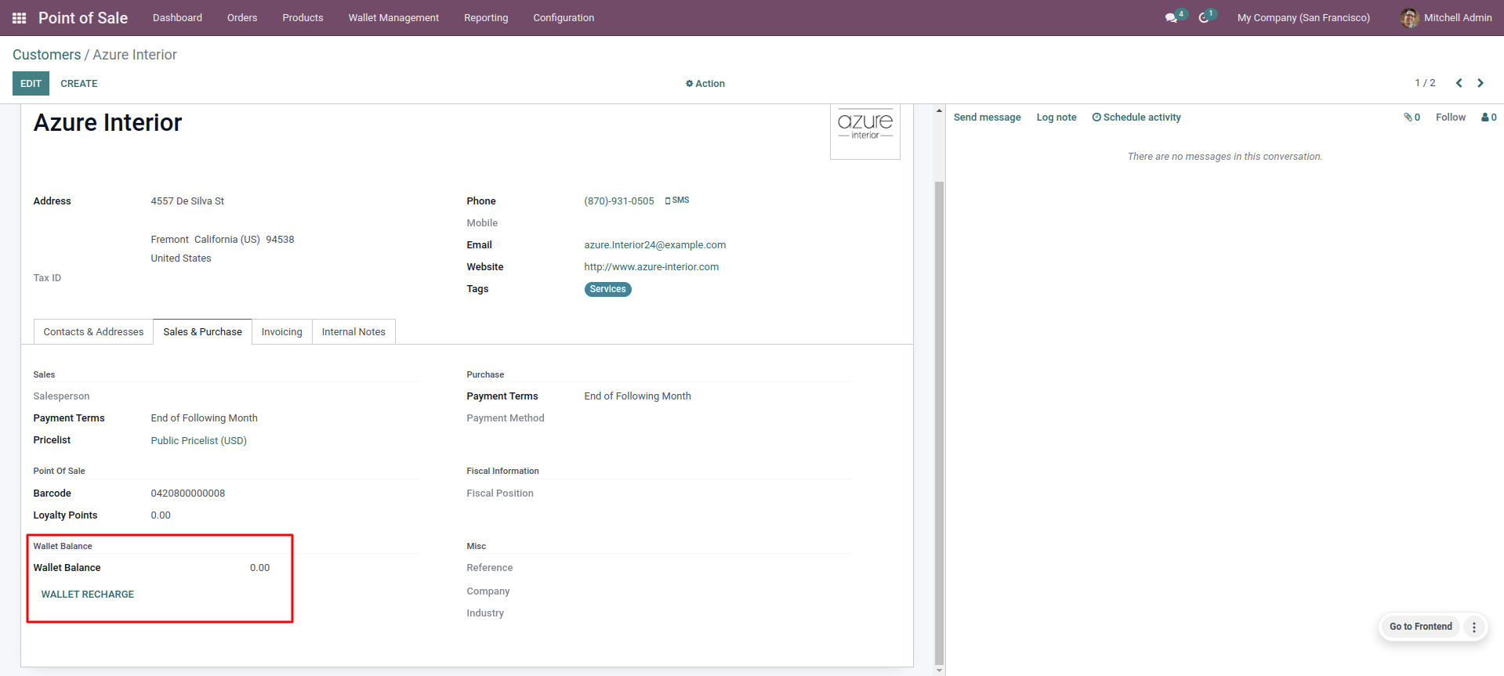Switch to the Invoicing tab
Image resolution: width=1504 pixels, height=676 pixels.
(281, 332)
